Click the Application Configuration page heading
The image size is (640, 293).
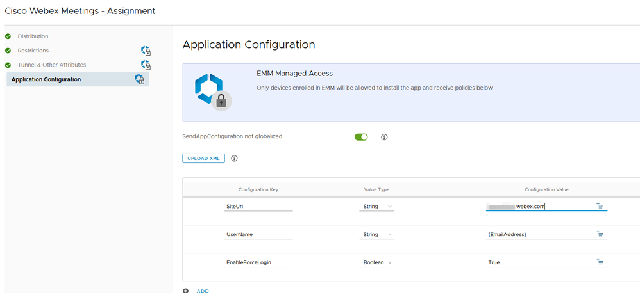(x=249, y=45)
